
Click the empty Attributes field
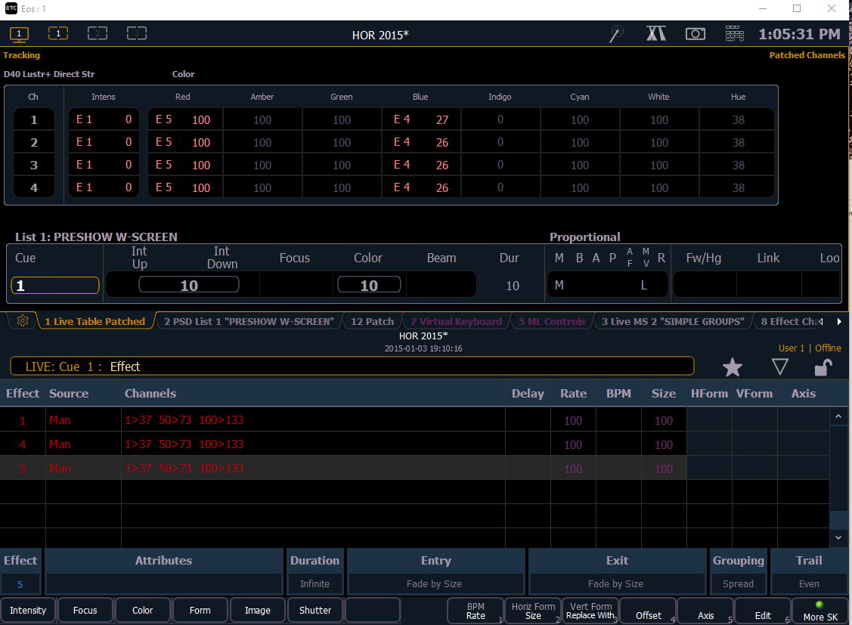tap(163, 584)
